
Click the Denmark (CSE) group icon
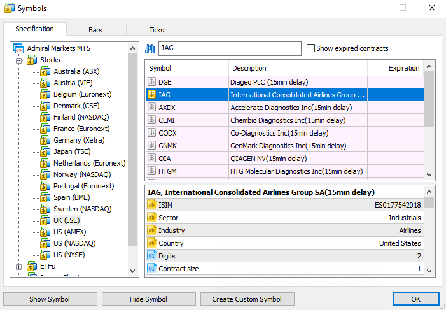point(45,106)
